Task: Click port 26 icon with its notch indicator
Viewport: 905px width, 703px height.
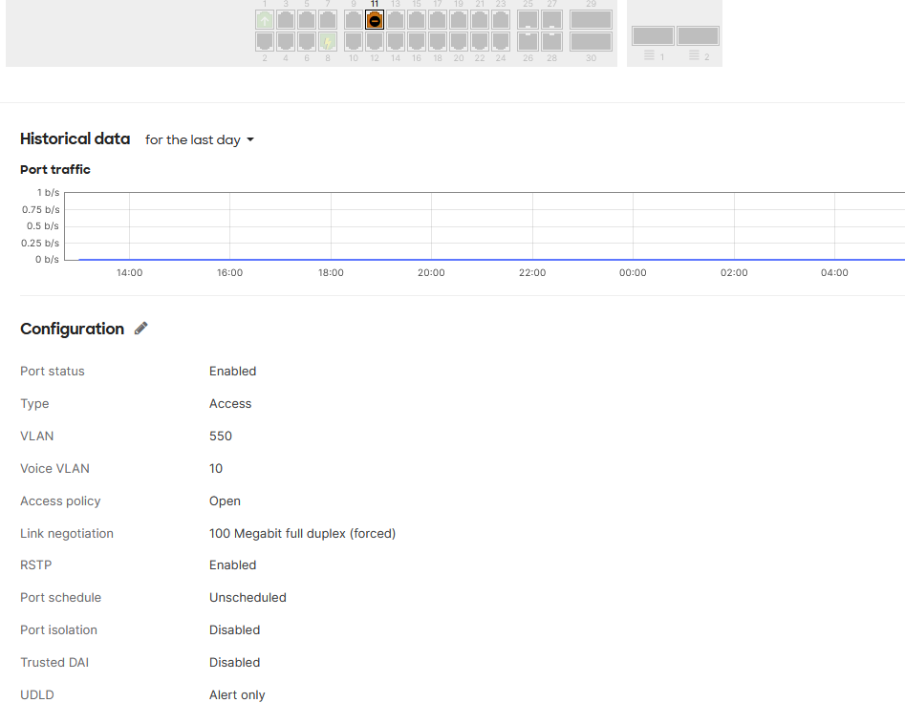Action: point(529,41)
